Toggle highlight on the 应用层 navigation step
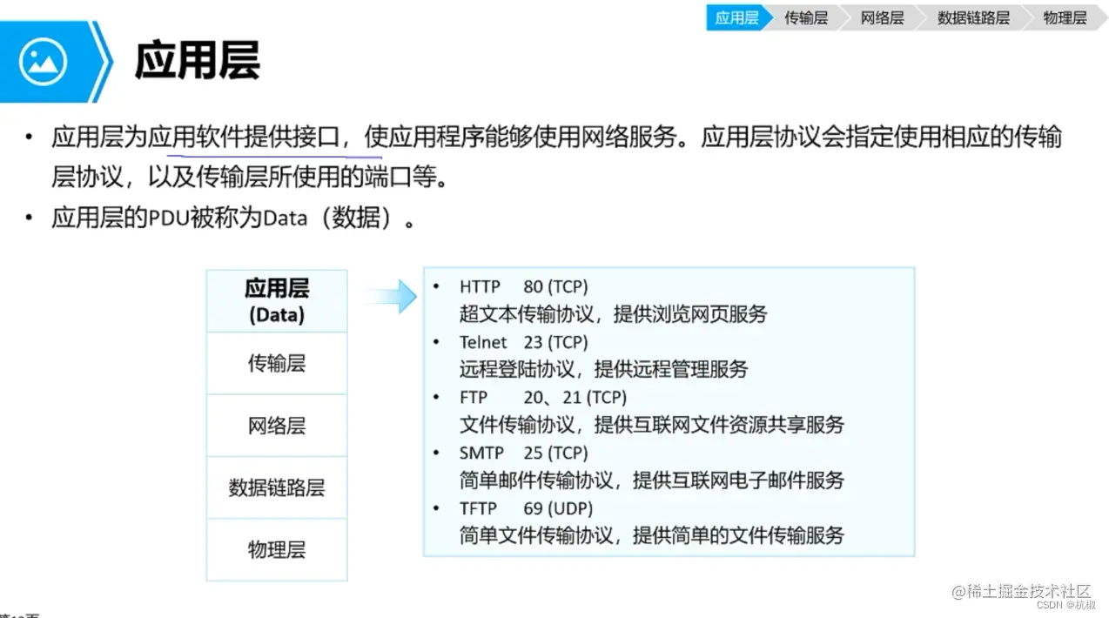 (x=735, y=17)
